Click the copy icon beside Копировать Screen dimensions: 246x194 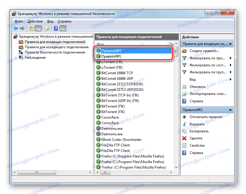[184, 131]
